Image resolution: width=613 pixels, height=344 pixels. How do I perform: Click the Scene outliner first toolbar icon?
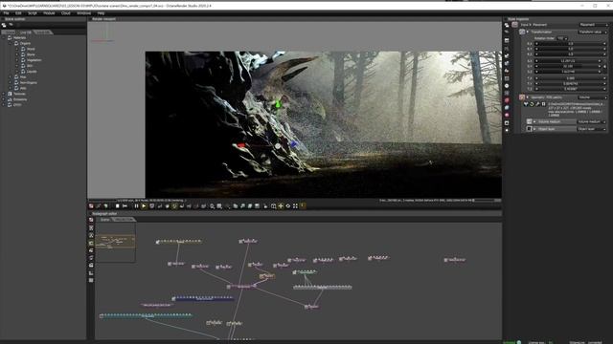4,25
